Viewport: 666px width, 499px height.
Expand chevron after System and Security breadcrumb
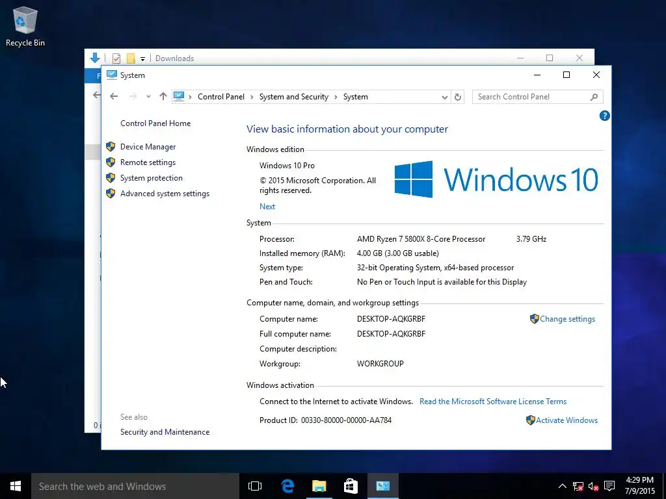tap(336, 97)
